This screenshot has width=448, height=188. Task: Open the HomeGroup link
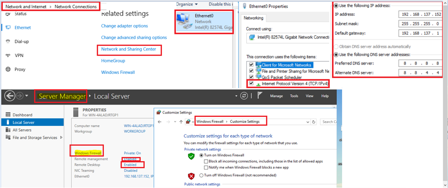click(113, 61)
